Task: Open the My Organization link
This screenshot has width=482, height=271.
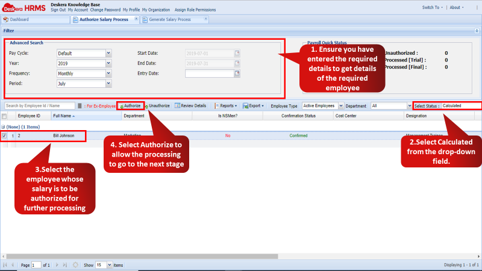Action: click(156, 10)
